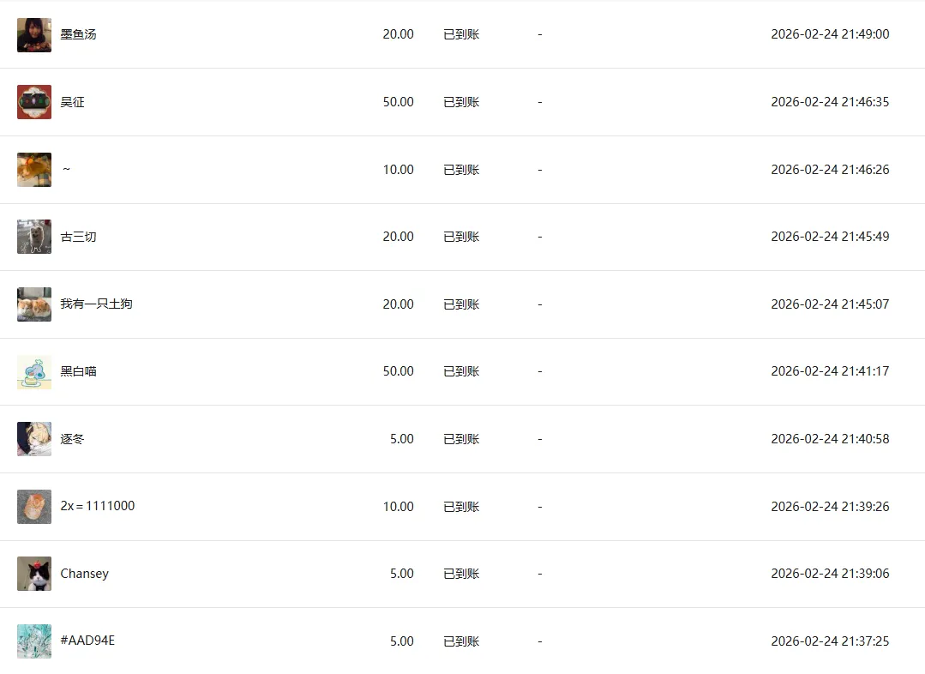The image size is (925, 674).
Task: Click timestamp 2026-02-24 21:39:26
Action: coord(829,507)
